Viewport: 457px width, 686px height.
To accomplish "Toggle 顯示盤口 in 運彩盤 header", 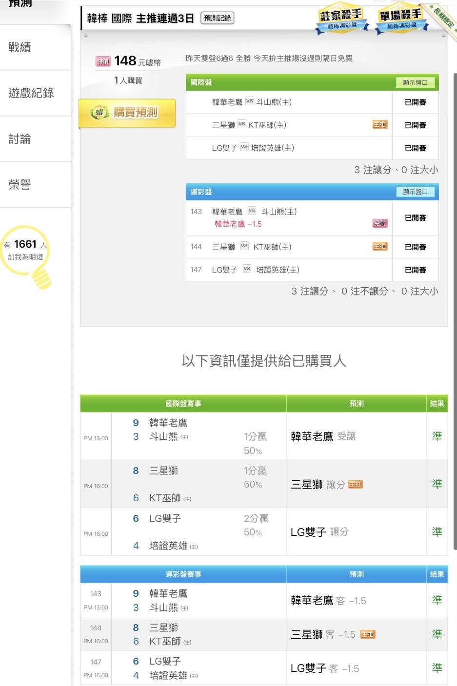I will tap(415, 192).
